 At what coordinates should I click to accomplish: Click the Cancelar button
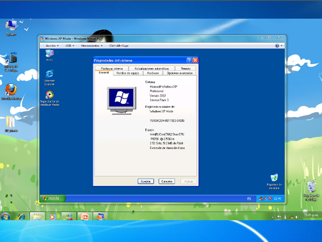pyautogui.click(x=167, y=181)
